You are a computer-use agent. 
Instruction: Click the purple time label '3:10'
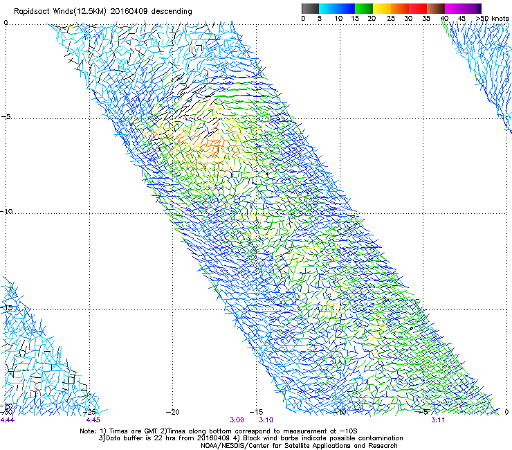tap(266, 420)
